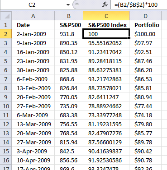
Task: Click cell with 16-Jan-2009
Action: (33, 52)
